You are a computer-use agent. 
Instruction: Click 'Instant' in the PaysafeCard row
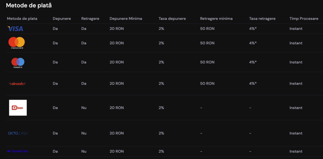pyautogui.click(x=296, y=151)
